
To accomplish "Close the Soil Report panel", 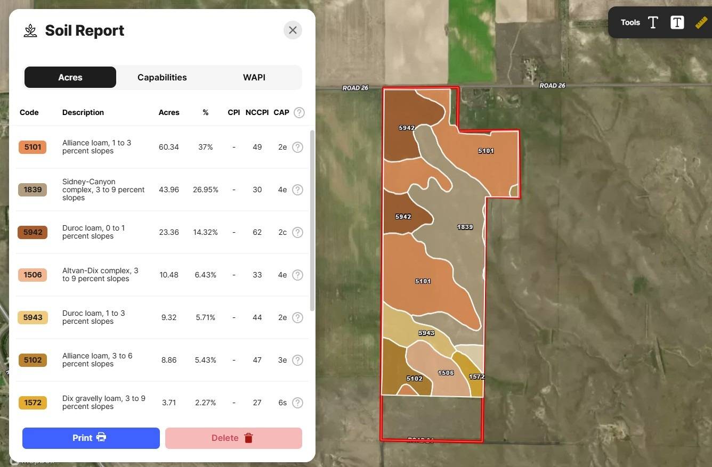I will tap(293, 30).
